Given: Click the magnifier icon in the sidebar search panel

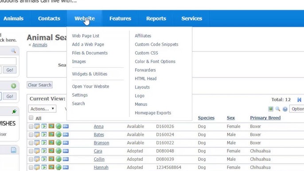Looking at the screenshot, I should [13, 51].
